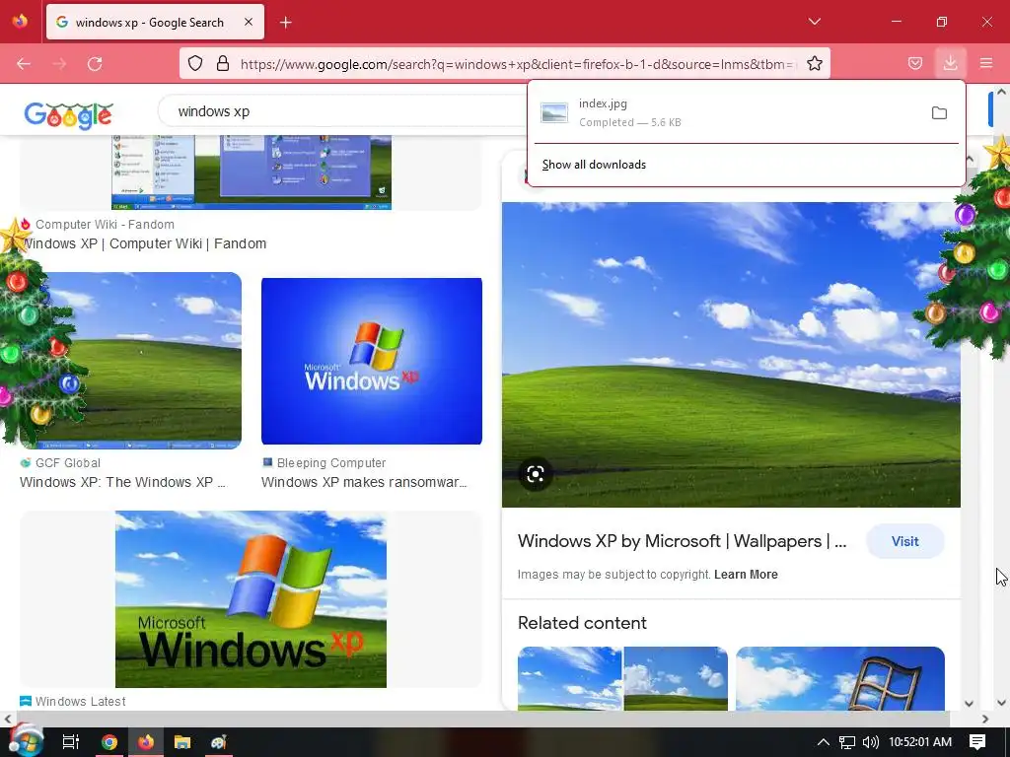Open Task View on the taskbar
Image resolution: width=1010 pixels, height=757 pixels.
pos(70,742)
